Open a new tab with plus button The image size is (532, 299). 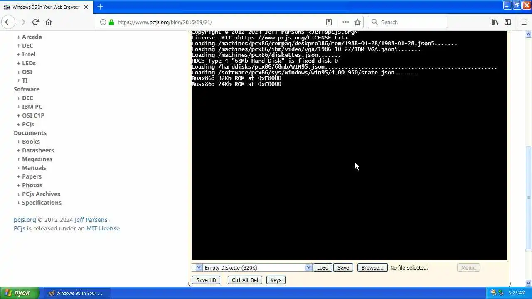[100, 7]
